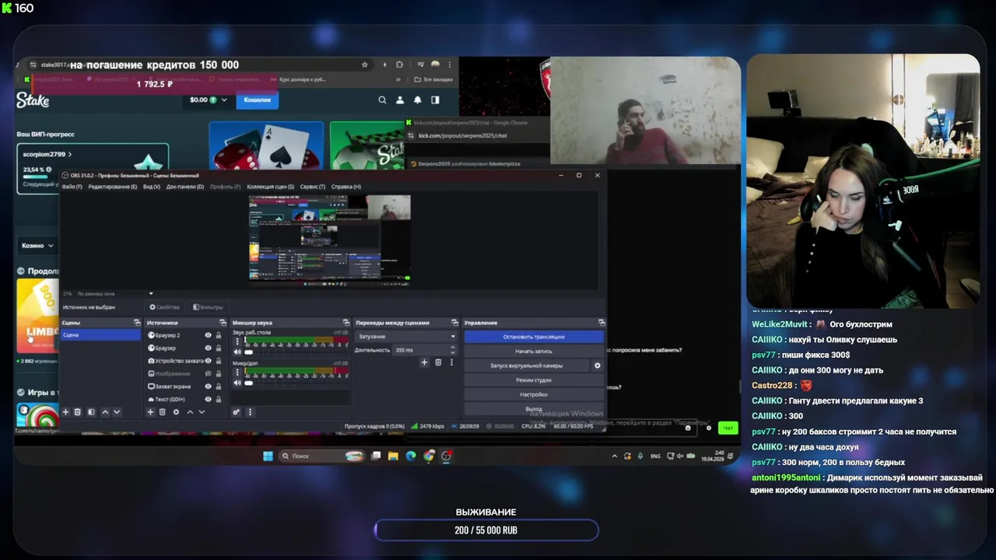Open Windows Start menu
The height and width of the screenshot is (560, 996).
point(268,456)
